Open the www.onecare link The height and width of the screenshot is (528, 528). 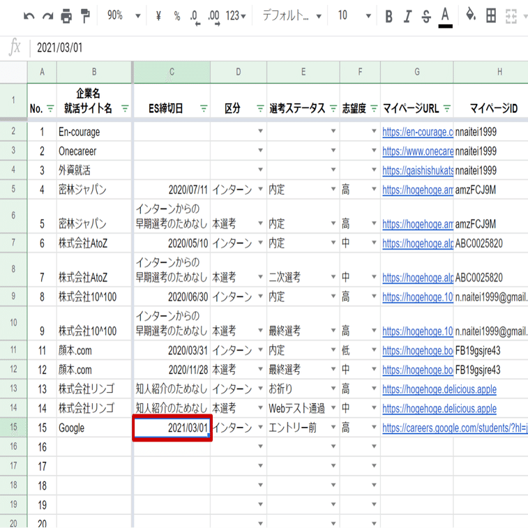418,151
